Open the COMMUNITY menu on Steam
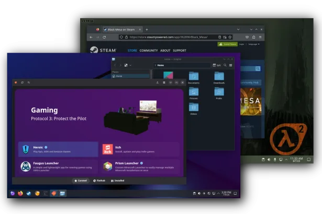Viewport: 322px width, 214px height. point(148,51)
